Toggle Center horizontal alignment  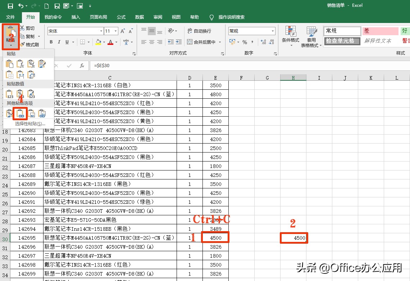click(x=152, y=42)
